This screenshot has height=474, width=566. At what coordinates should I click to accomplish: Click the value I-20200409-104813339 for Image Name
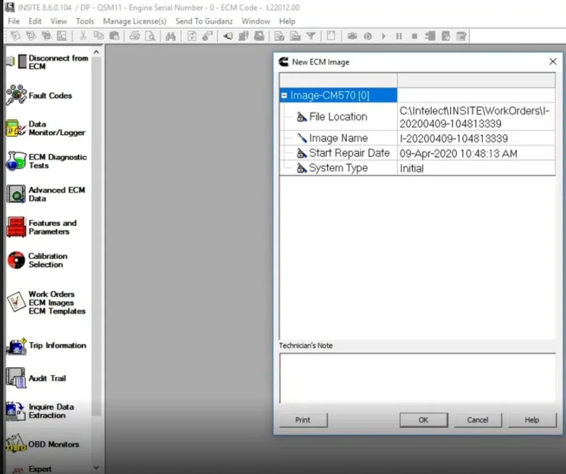coord(454,139)
